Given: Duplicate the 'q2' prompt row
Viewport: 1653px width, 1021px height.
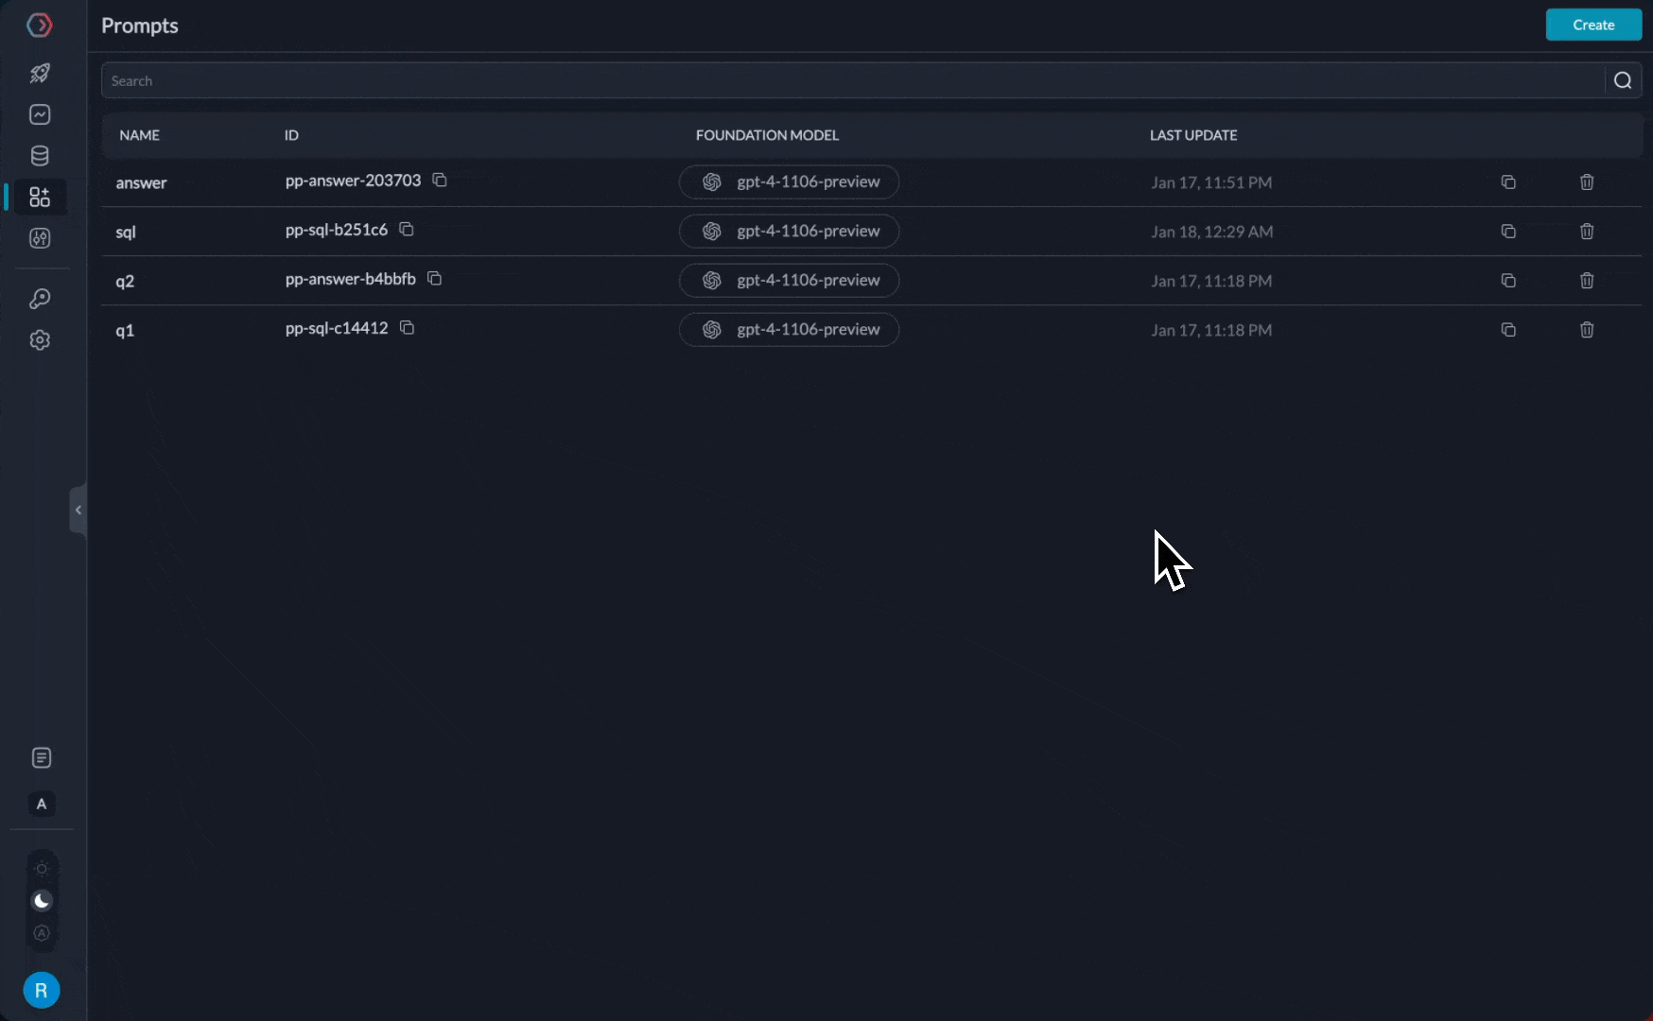Looking at the screenshot, I should tap(1508, 280).
